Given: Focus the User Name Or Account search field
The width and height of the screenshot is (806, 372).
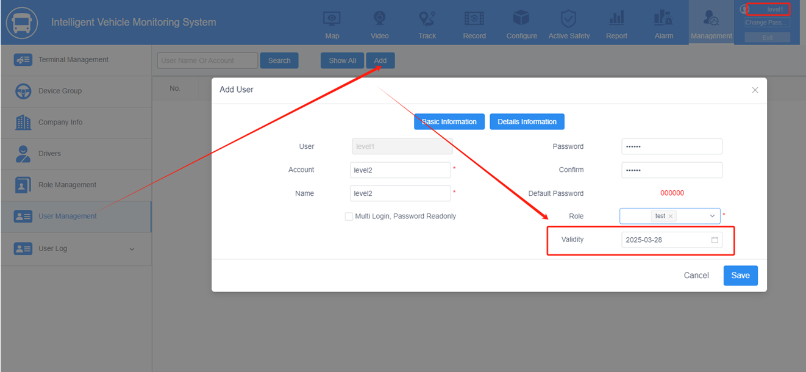Looking at the screenshot, I should tap(207, 60).
